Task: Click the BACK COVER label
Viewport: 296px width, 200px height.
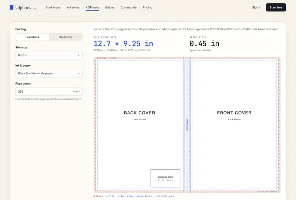Action: (x=139, y=113)
